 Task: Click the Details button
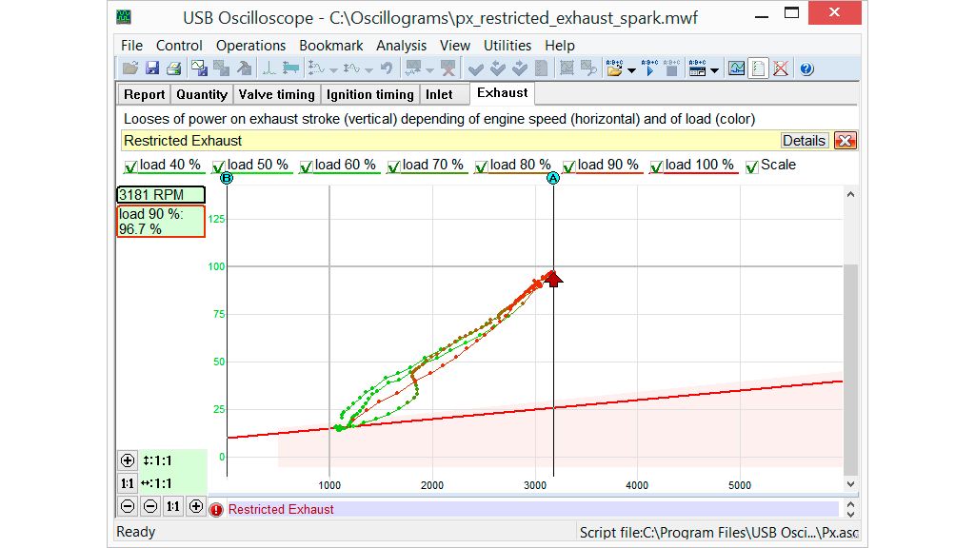click(x=804, y=141)
